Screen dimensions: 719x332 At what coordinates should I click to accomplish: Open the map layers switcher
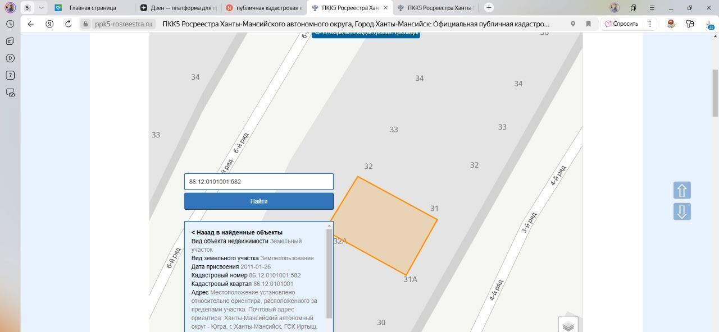coord(568,326)
